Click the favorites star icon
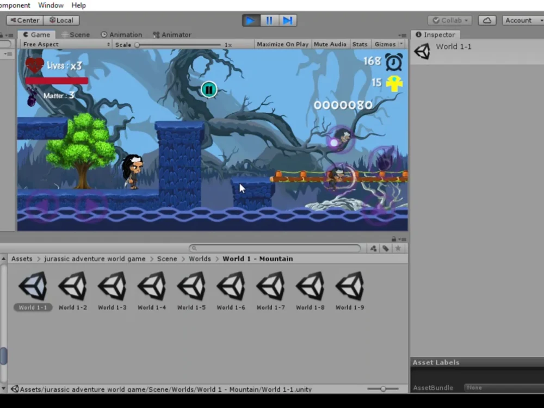Screen dimensions: 544x408 [x=398, y=249]
